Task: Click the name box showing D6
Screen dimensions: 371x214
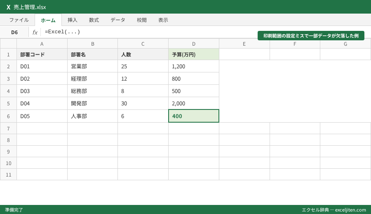Action: [14, 32]
